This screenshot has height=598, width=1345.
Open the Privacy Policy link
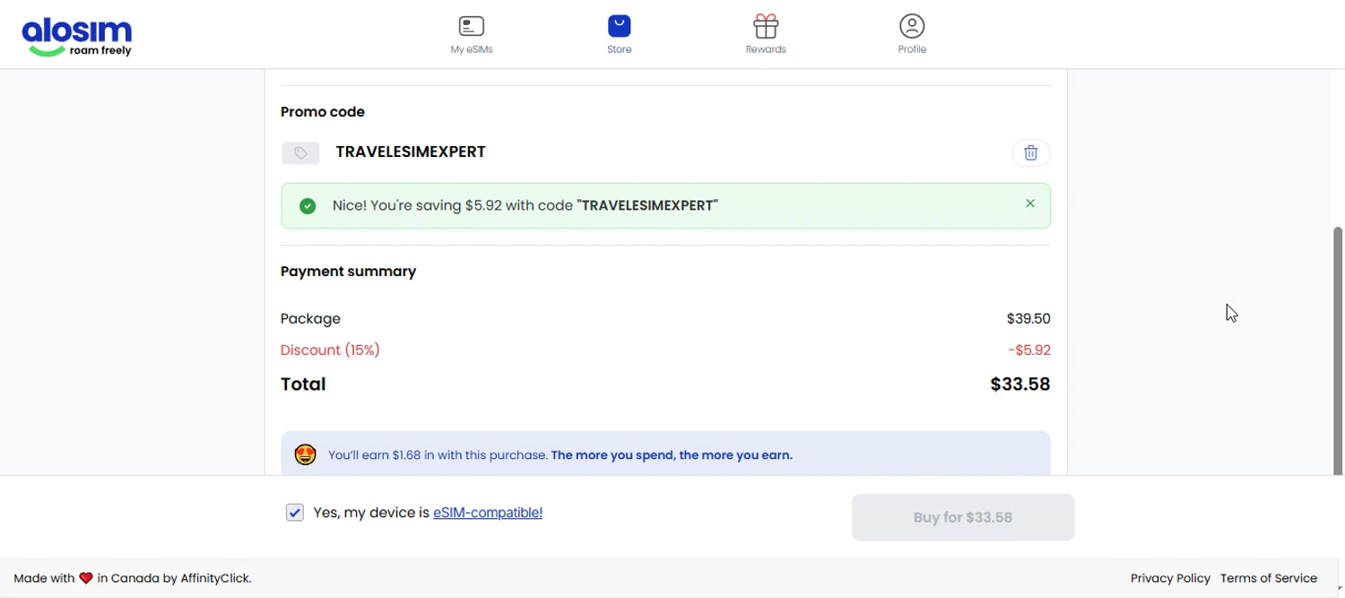1170,578
